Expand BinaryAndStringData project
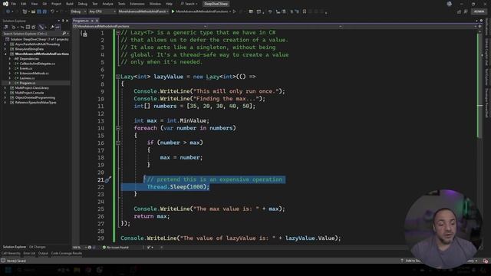491x276 pixels. coord(5,49)
